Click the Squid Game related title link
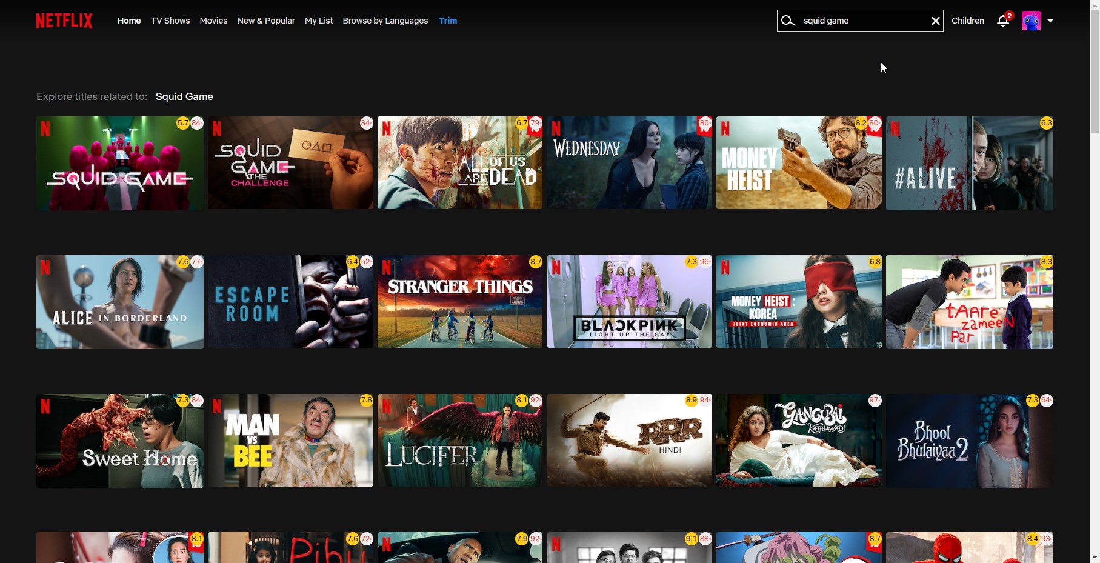Screen dimensions: 1100x563 tap(184, 96)
